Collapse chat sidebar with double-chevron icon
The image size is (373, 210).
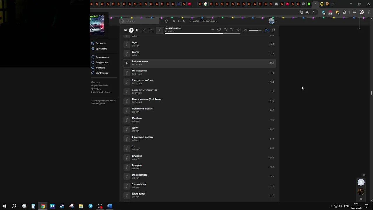click(364, 175)
